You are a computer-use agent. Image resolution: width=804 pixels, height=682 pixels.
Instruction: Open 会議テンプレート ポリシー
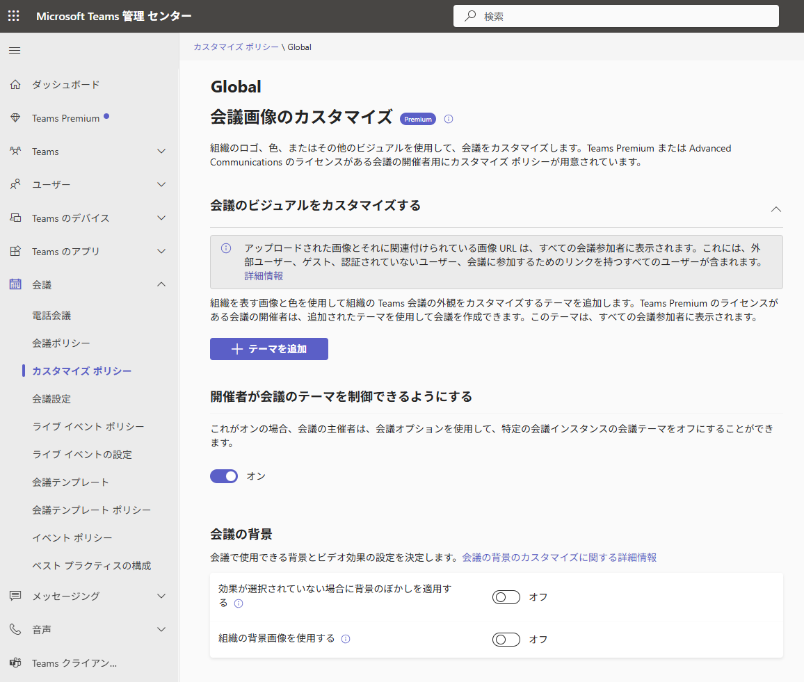92,510
